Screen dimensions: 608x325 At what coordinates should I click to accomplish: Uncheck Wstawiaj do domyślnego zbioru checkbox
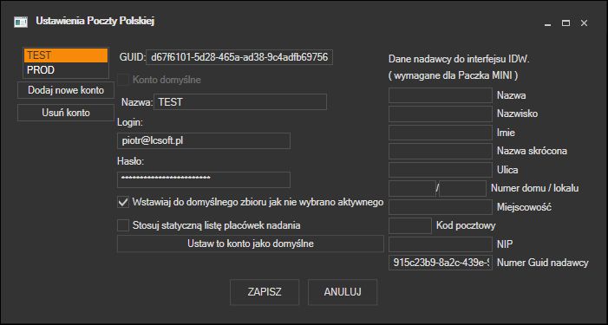pyautogui.click(x=123, y=202)
